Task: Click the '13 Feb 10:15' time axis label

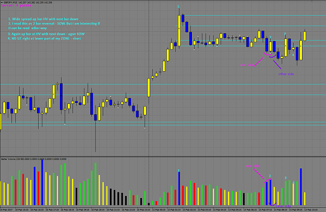Action: (311, 210)
